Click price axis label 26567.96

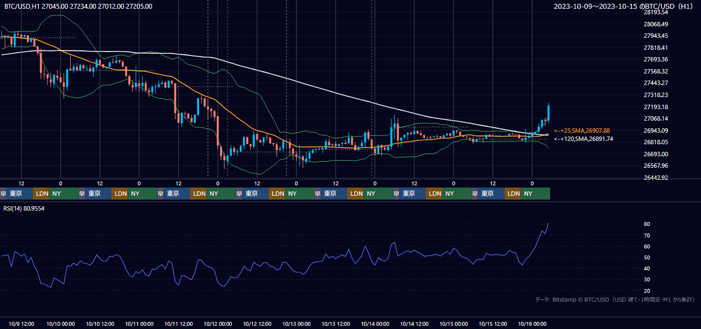(x=655, y=166)
